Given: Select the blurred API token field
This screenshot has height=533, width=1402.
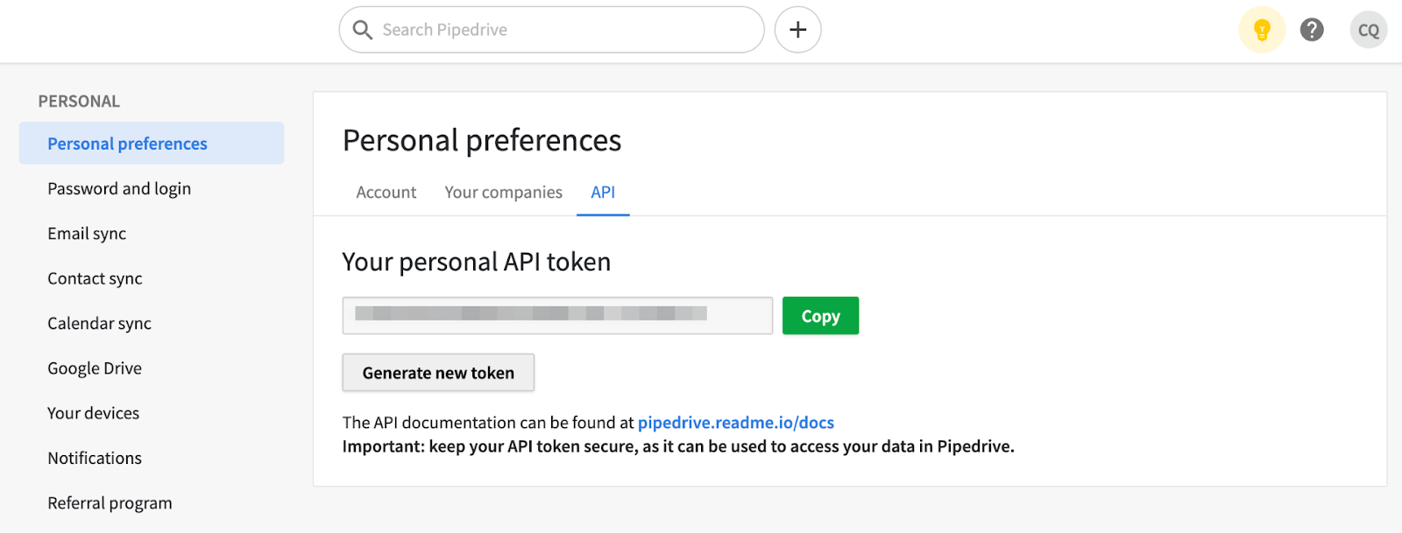Looking at the screenshot, I should click(557, 315).
